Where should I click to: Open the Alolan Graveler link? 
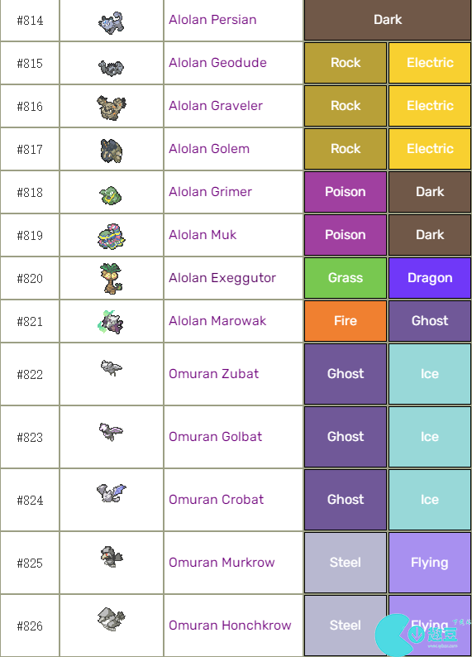pyautogui.click(x=216, y=106)
